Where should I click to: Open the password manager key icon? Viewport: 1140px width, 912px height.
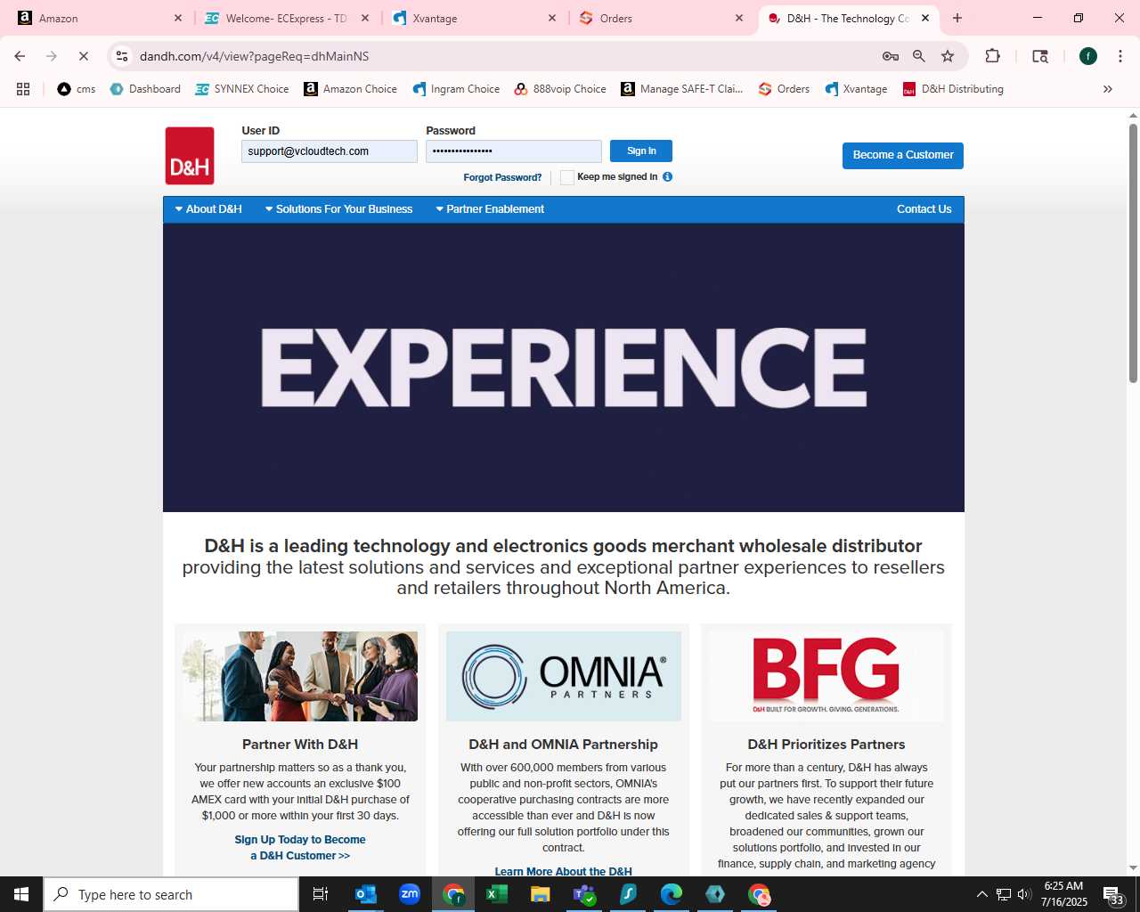pos(890,56)
